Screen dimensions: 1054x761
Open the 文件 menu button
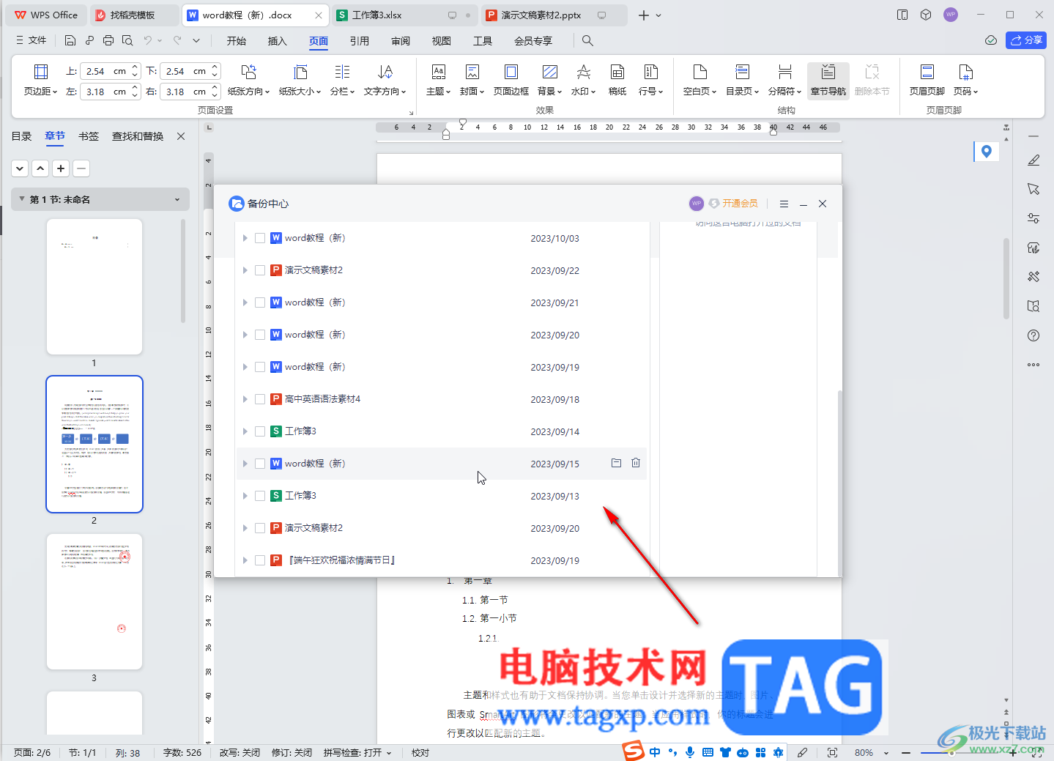coord(31,40)
